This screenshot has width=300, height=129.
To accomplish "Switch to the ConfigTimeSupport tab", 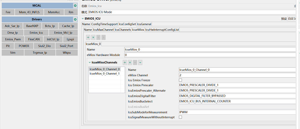I will tap(105, 24).
